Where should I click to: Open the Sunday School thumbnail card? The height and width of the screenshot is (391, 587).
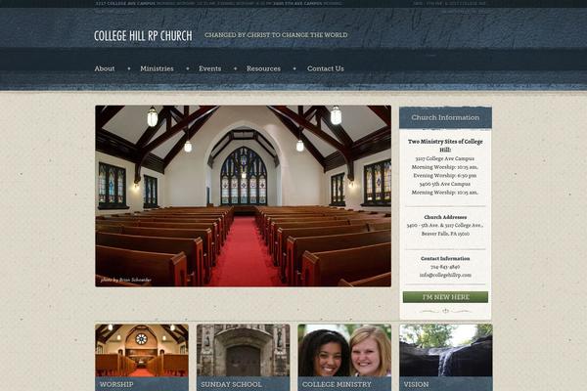point(243,358)
